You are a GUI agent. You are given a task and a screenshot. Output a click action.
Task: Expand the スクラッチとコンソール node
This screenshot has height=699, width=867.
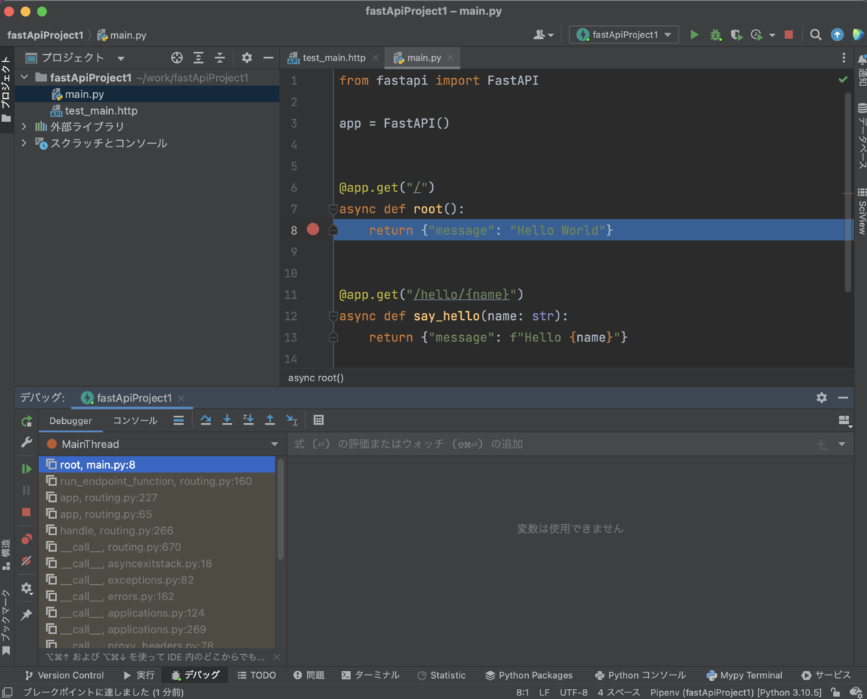(24, 143)
